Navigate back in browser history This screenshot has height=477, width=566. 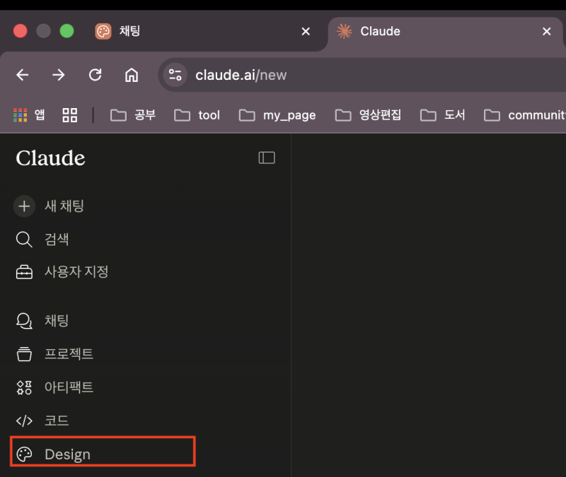22,75
